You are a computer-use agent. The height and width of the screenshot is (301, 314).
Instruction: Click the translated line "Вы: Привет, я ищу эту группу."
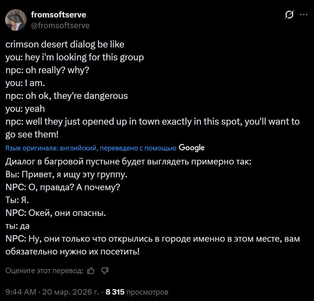[66, 174]
